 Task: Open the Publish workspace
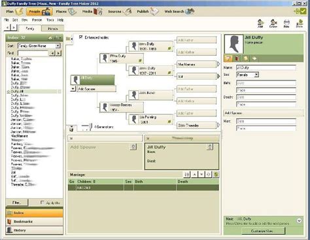(x=148, y=12)
